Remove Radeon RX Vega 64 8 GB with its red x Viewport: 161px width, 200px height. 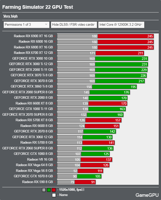[55, 165]
